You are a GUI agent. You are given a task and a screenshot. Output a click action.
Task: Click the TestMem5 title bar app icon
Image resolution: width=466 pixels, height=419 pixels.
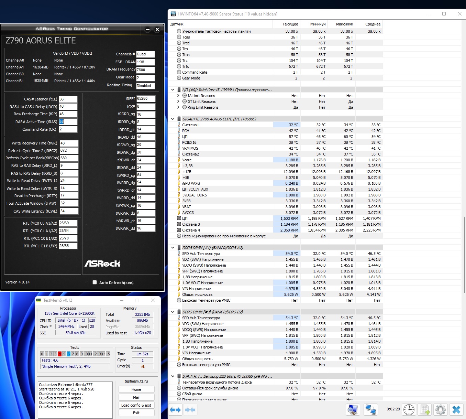tap(39, 300)
